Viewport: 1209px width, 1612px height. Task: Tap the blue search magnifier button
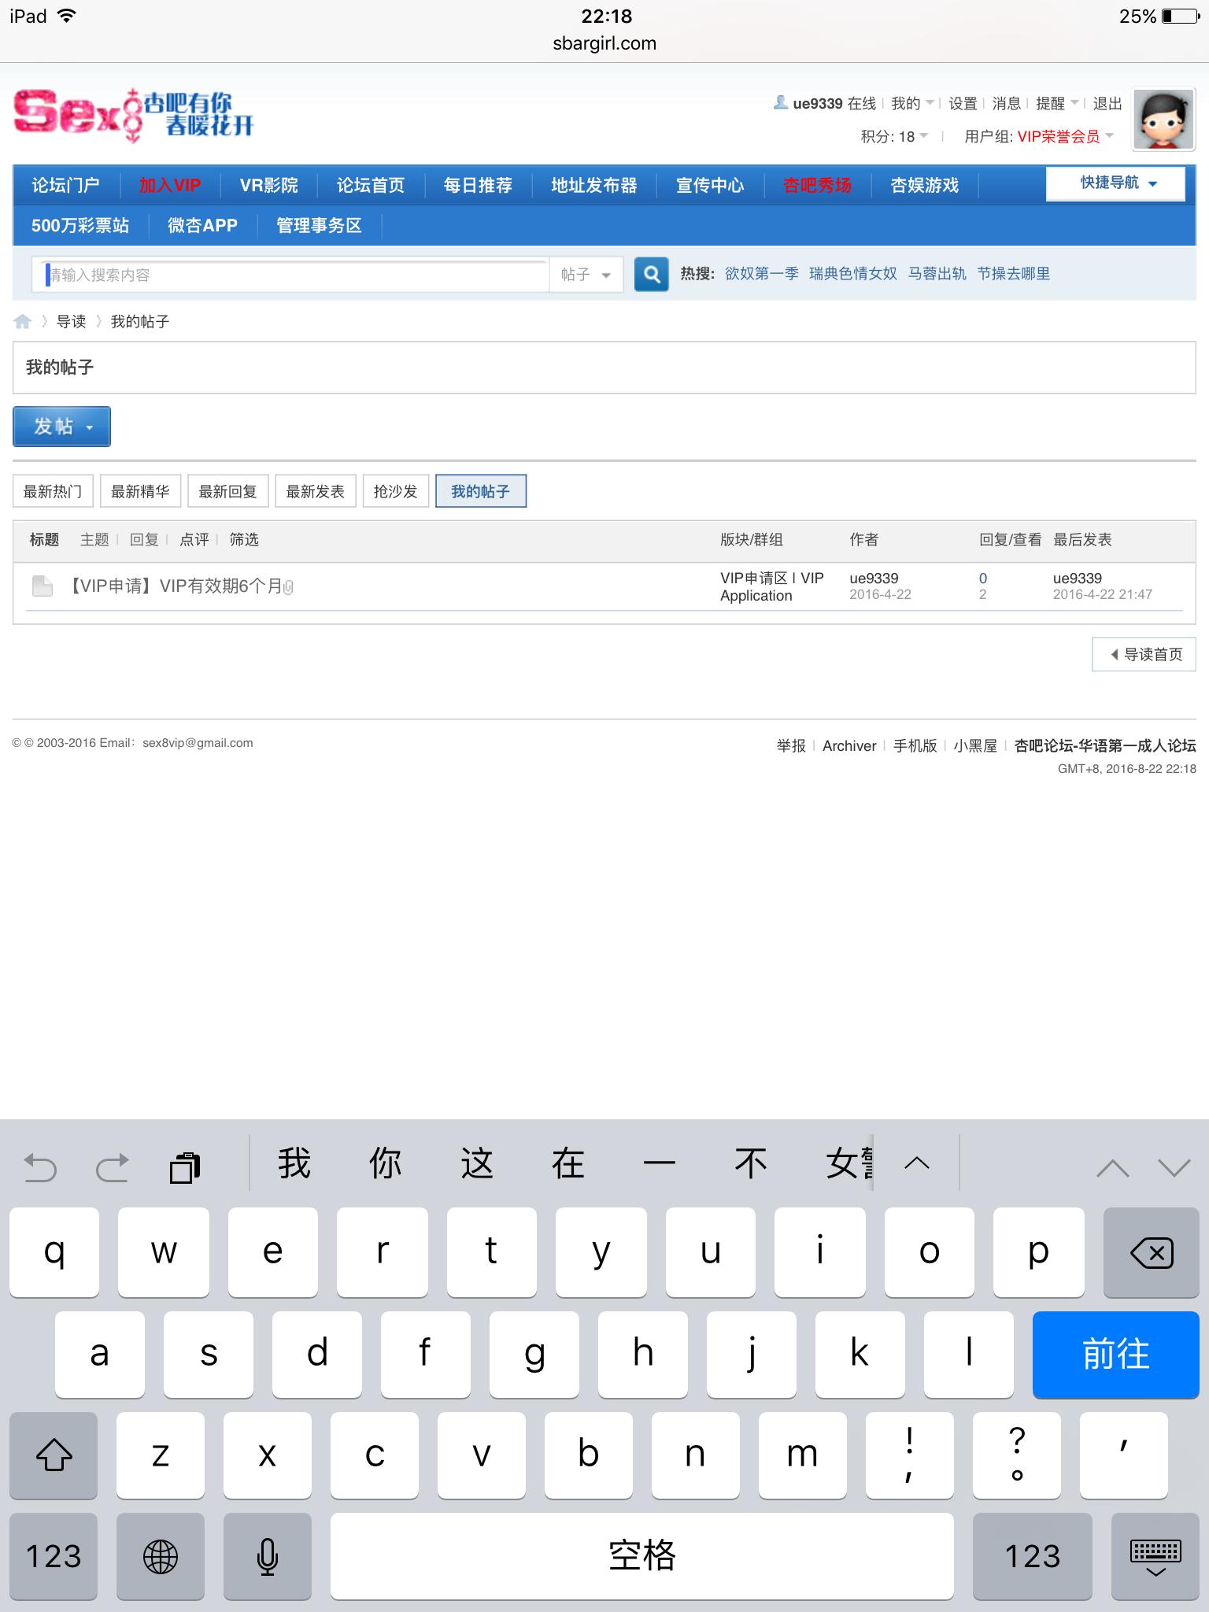652,274
